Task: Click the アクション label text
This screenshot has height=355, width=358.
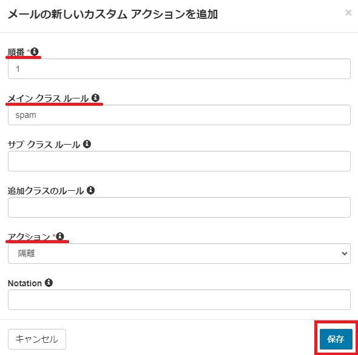Action: [29, 236]
